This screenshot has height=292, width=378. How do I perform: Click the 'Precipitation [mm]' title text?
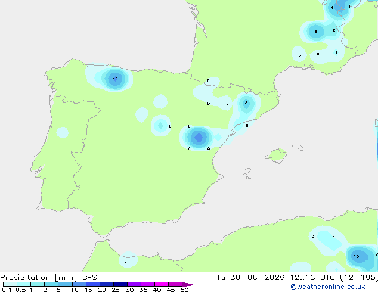pos(38,278)
